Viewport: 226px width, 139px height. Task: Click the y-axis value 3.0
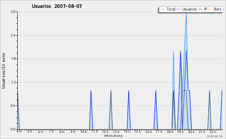point(13,12)
